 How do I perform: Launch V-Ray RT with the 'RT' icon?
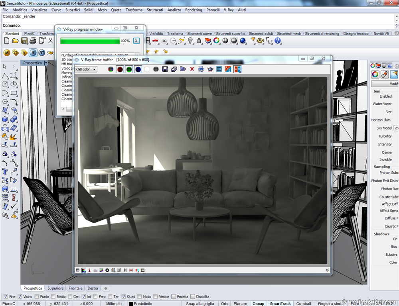42,53
